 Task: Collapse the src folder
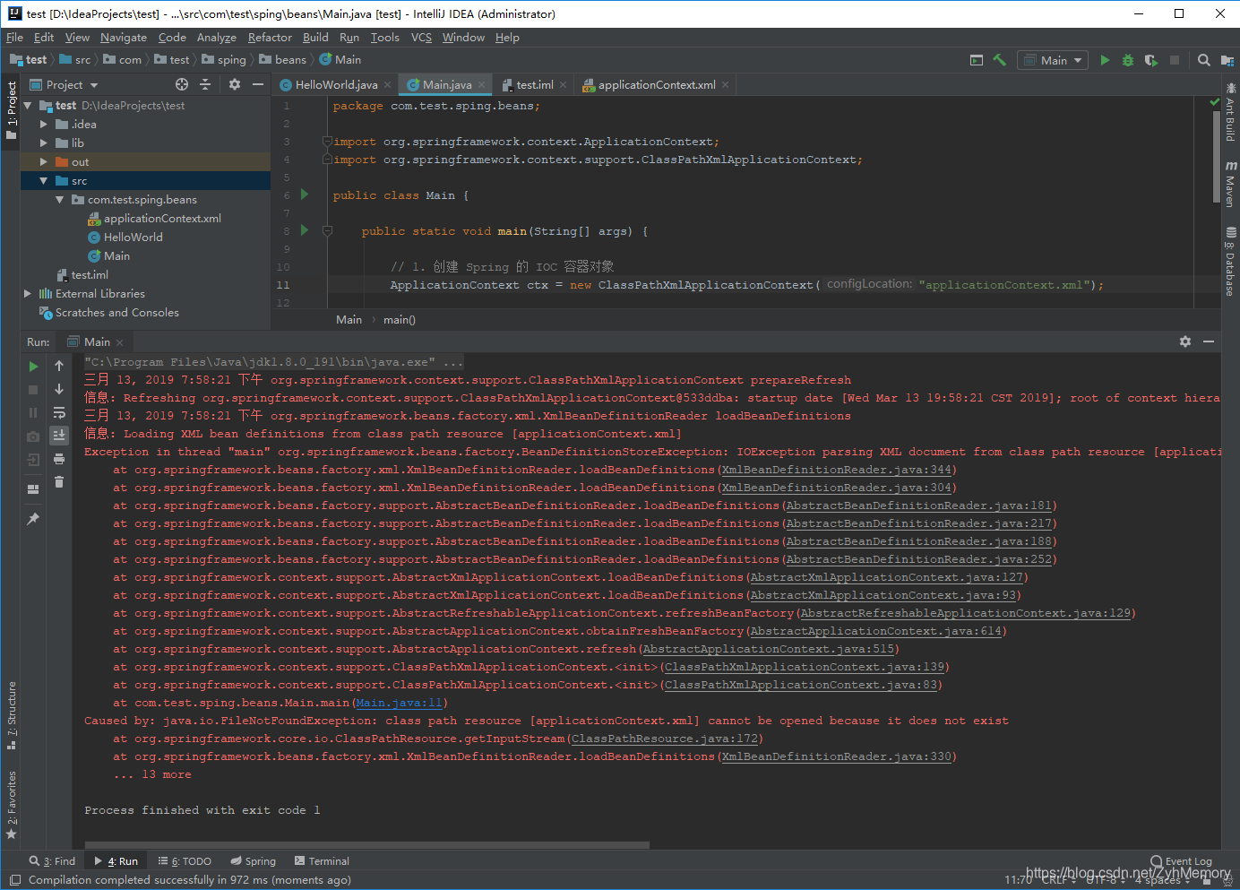(x=43, y=180)
